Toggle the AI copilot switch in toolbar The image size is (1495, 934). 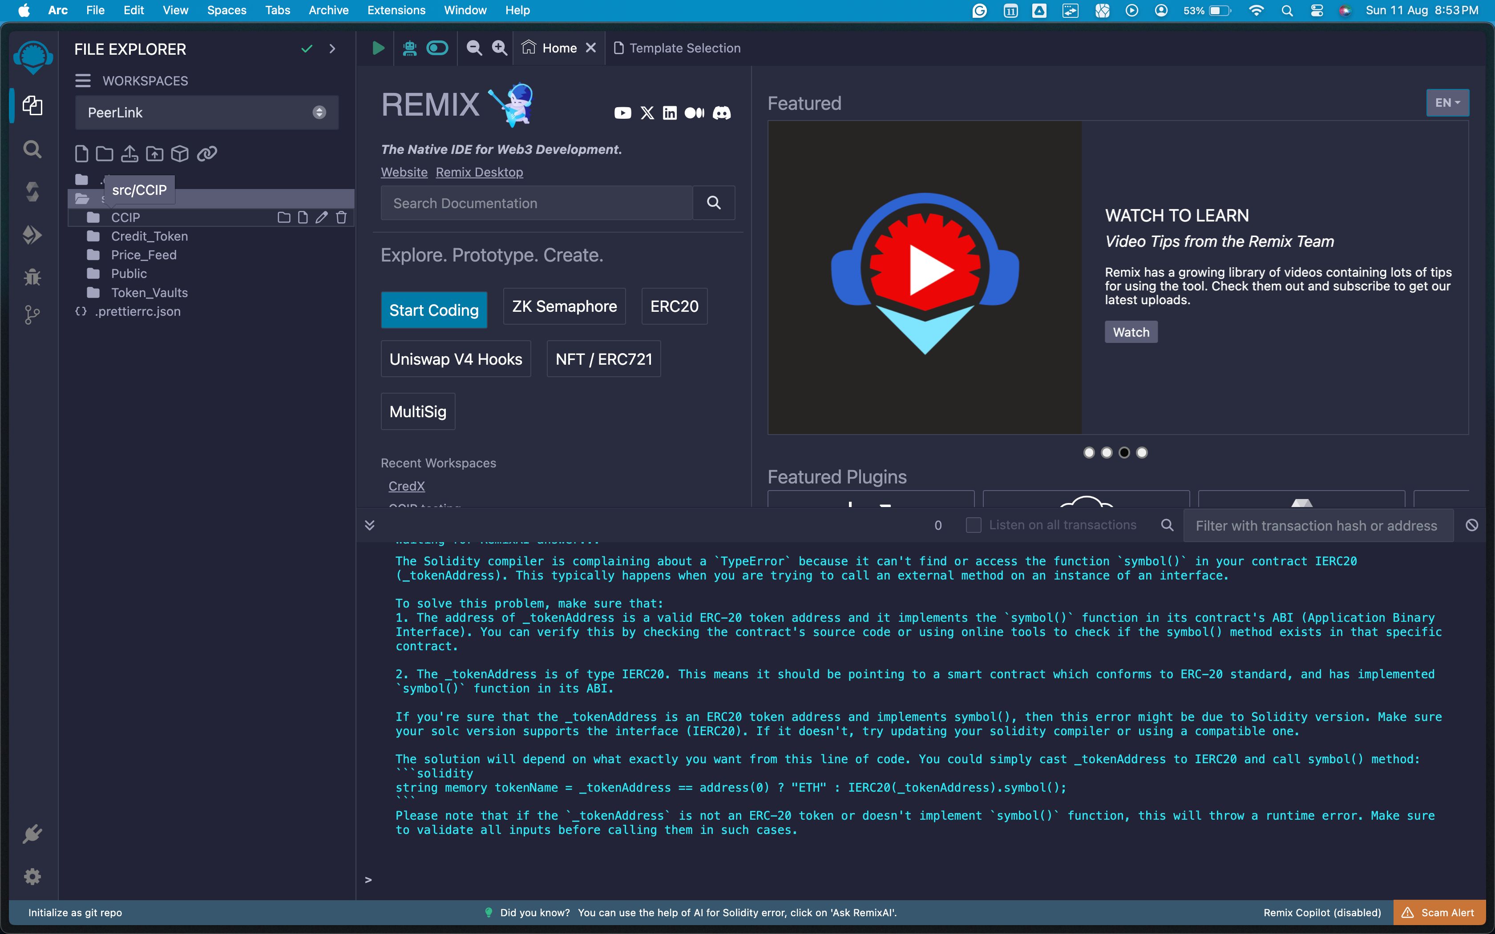(437, 48)
